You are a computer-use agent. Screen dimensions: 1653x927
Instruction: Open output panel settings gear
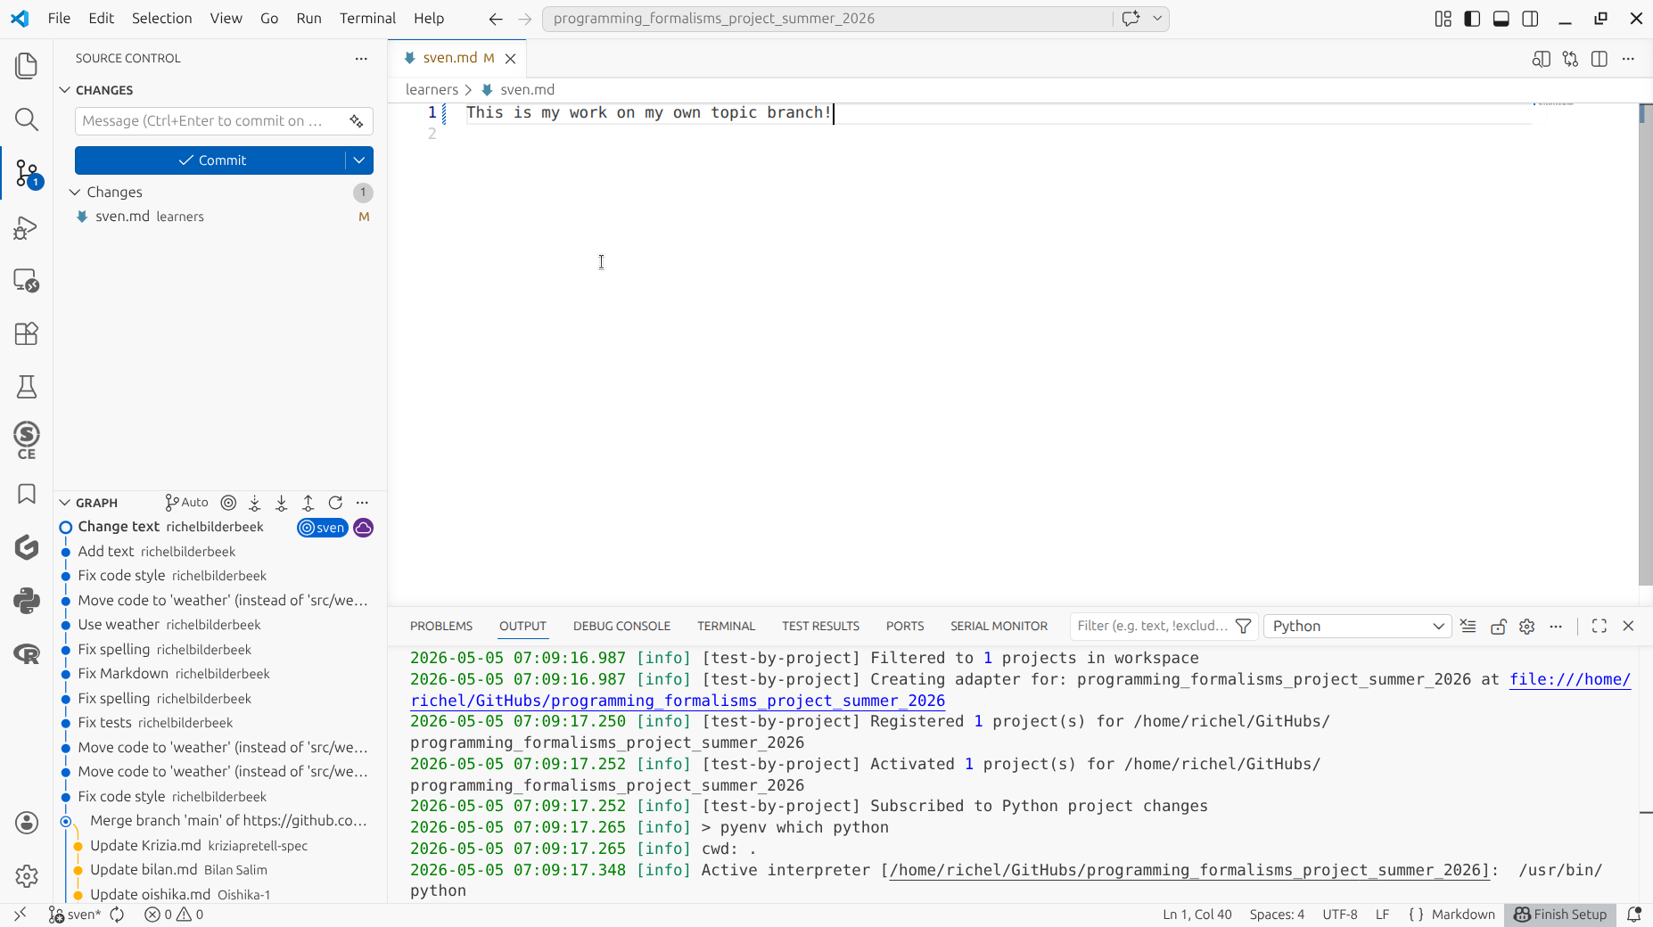point(1527,626)
